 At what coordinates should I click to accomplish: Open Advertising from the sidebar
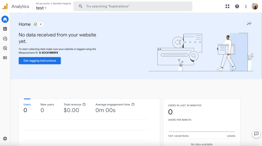[x=5, y=48]
